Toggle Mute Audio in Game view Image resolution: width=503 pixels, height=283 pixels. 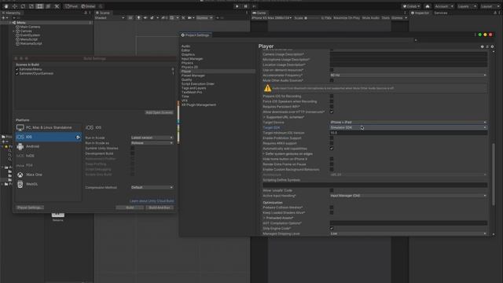[x=370, y=18]
